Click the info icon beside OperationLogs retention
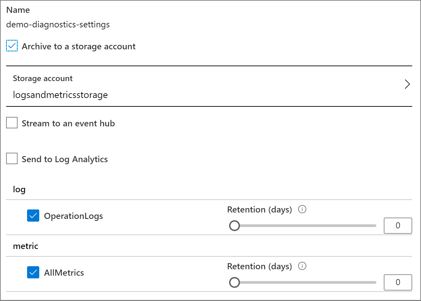 click(302, 210)
